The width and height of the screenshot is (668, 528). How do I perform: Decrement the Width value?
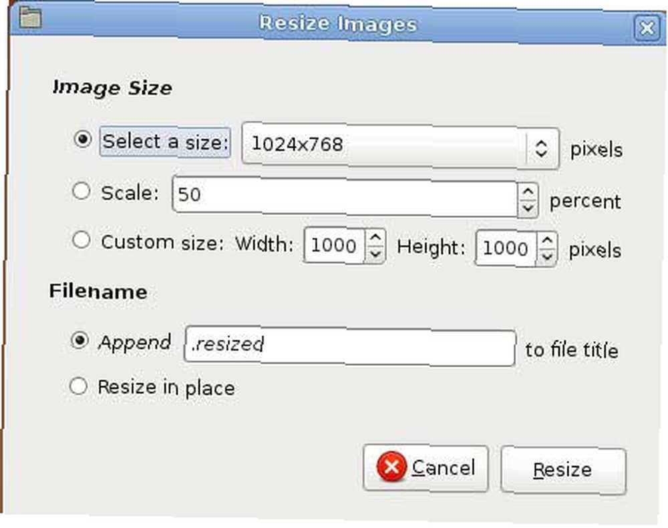click(x=375, y=254)
